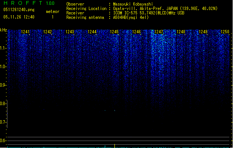Click the 1247 time marker
The image size is (233, 148).
click(159, 32)
